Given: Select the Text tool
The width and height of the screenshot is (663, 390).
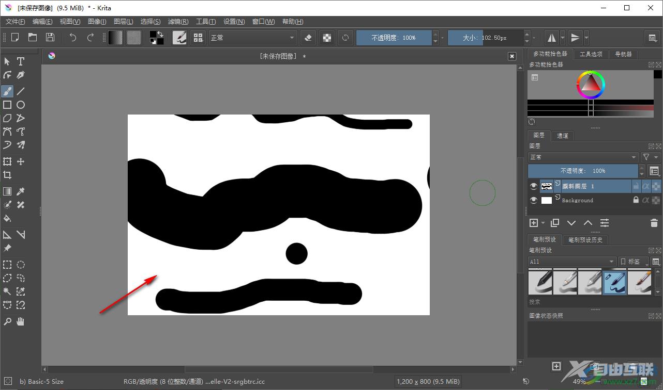Looking at the screenshot, I should point(21,61).
